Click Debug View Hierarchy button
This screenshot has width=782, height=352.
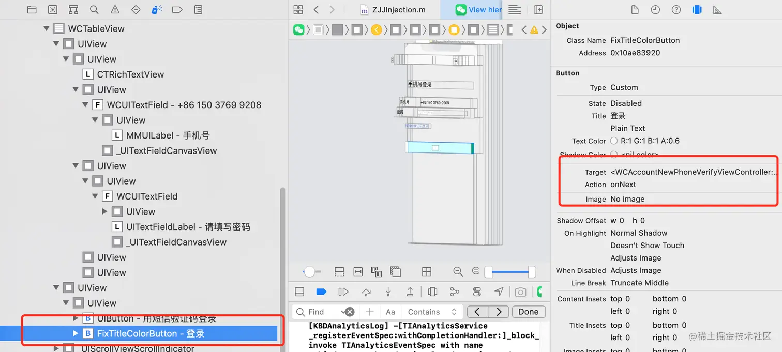(433, 292)
